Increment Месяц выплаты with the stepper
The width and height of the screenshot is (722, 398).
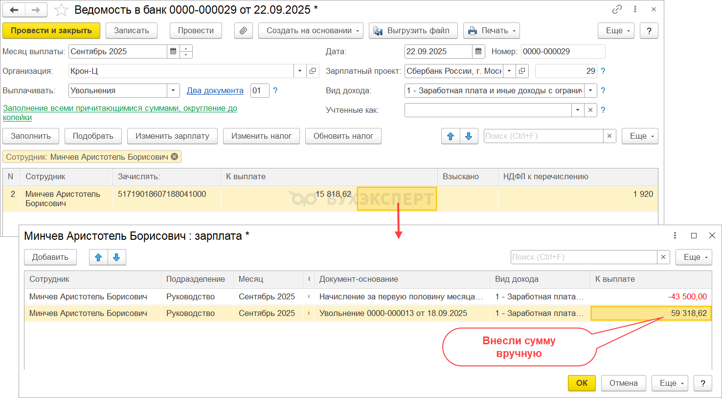point(186,48)
